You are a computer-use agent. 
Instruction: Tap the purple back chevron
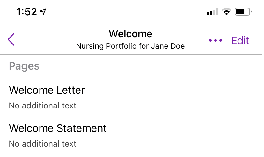(x=11, y=39)
